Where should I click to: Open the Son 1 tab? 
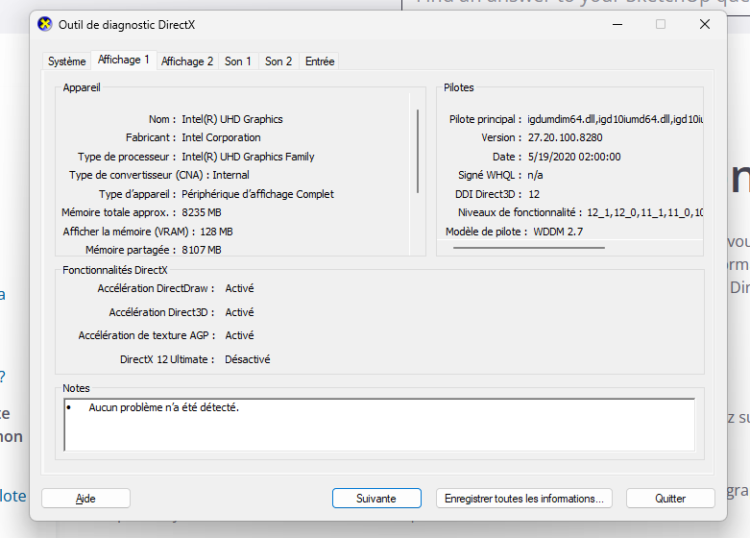(238, 61)
